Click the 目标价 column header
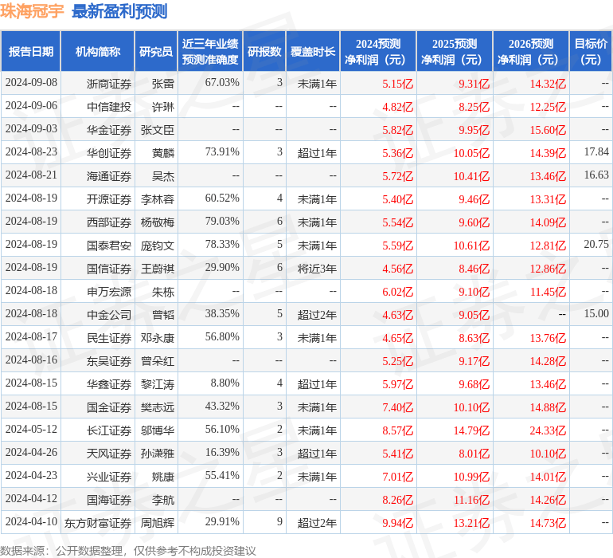Screen dimensions: 613x558 591,51
